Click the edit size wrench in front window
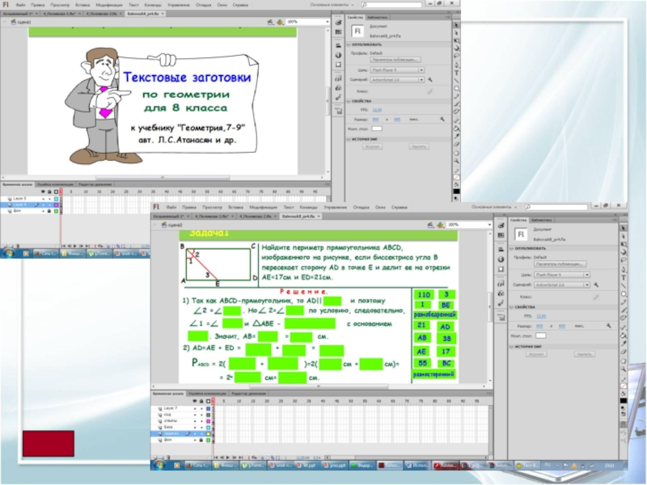Image resolution: width=647 pixels, height=485 pixels. pyautogui.click(x=609, y=326)
